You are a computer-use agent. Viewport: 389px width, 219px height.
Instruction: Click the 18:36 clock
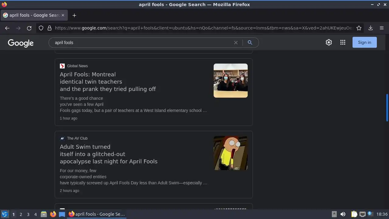[382, 214]
